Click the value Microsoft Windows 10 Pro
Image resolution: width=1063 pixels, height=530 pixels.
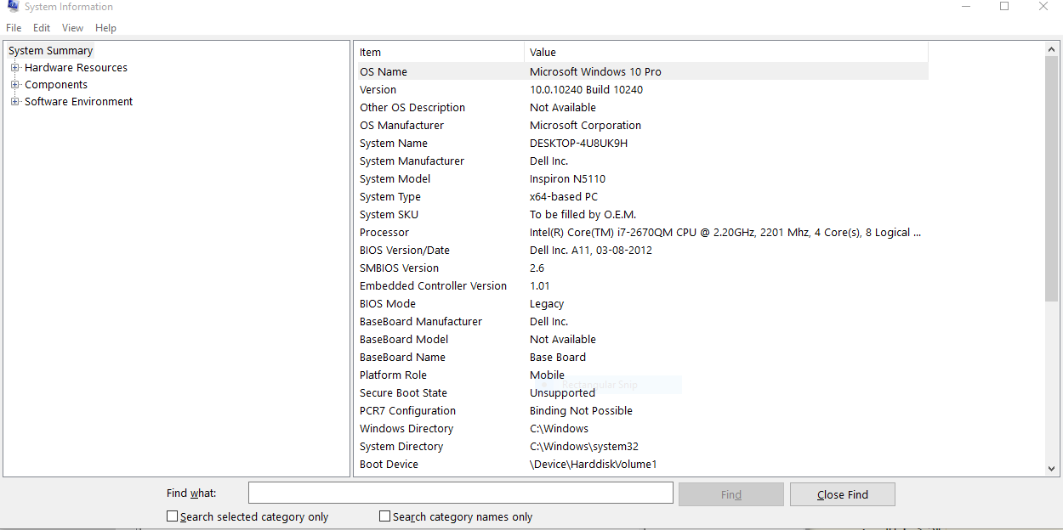595,72
